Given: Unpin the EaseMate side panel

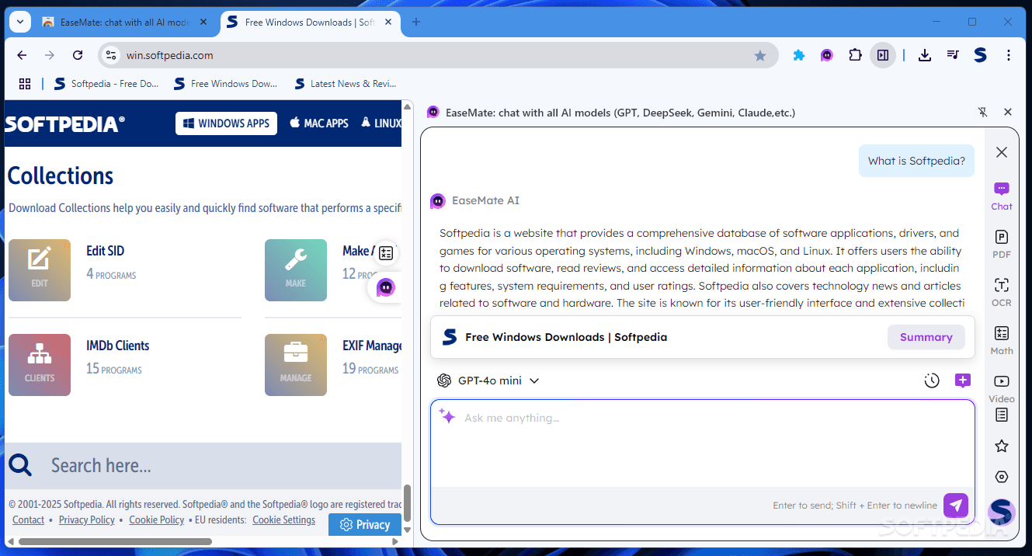Looking at the screenshot, I should [x=982, y=113].
